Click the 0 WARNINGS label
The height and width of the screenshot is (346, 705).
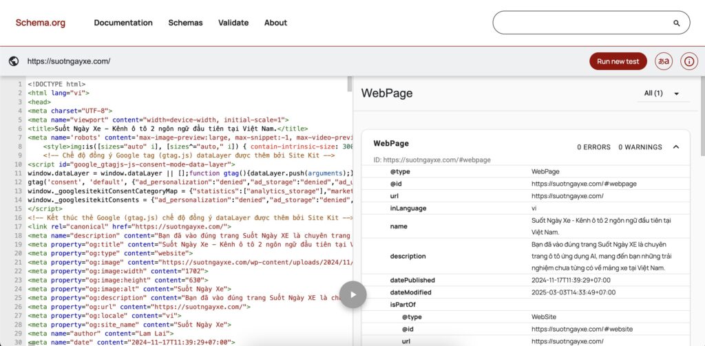pyautogui.click(x=640, y=147)
